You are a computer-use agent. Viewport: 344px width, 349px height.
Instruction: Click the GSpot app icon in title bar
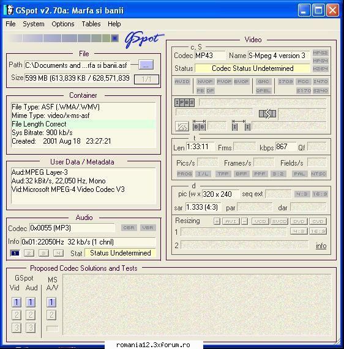[x=9, y=10]
